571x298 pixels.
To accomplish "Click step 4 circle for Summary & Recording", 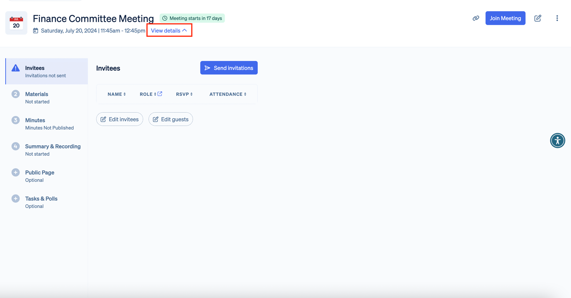I will [16, 146].
